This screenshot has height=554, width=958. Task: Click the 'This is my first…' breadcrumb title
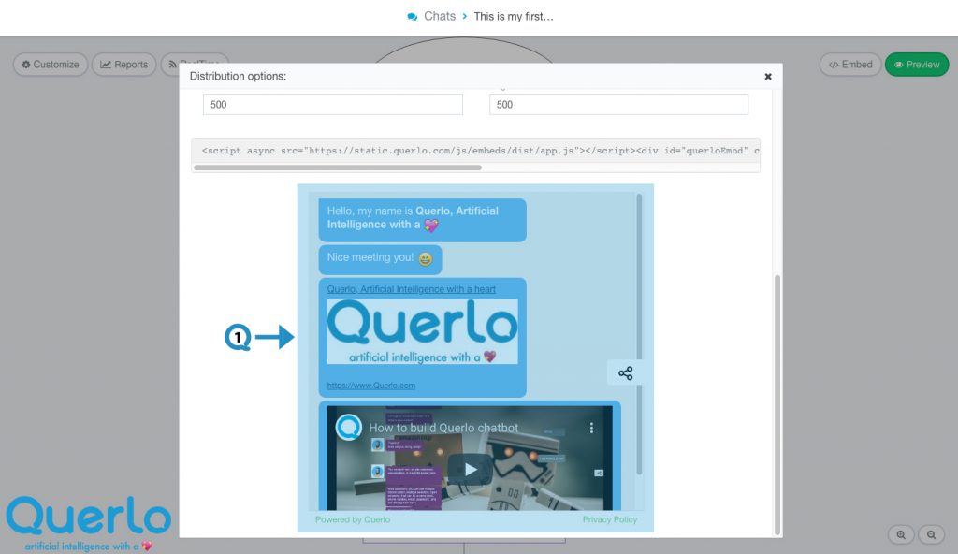(x=514, y=17)
